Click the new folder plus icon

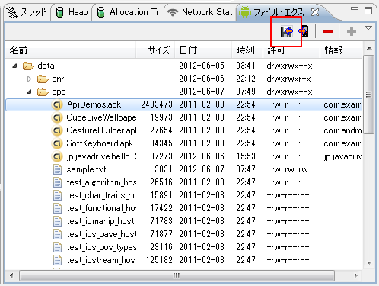click(x=352, y=31)
